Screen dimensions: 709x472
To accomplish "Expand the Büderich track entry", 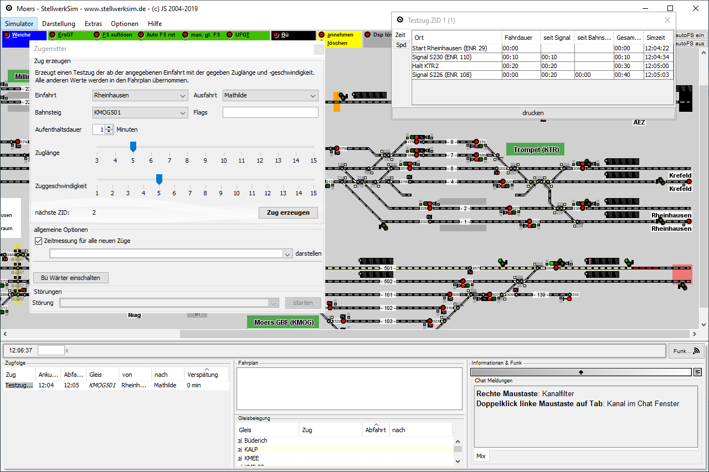I will click(240, 441).
